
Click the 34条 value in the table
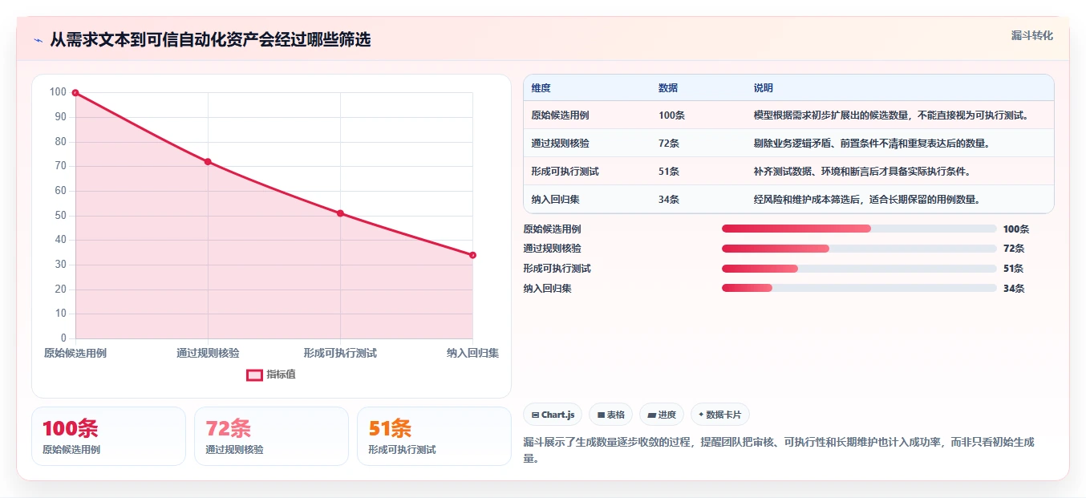click(669, 200)
